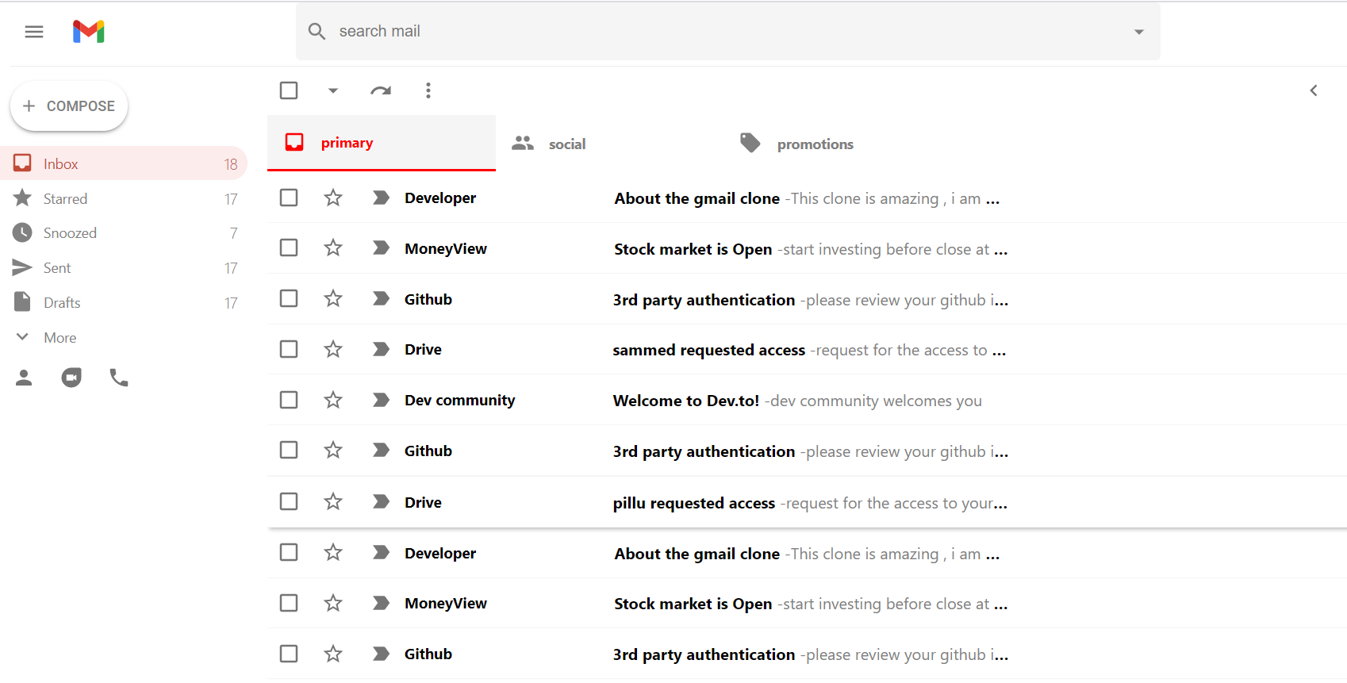Mark first Developer email as important
This screenshot has height=683, width=1347.
(x=381, y=198)
